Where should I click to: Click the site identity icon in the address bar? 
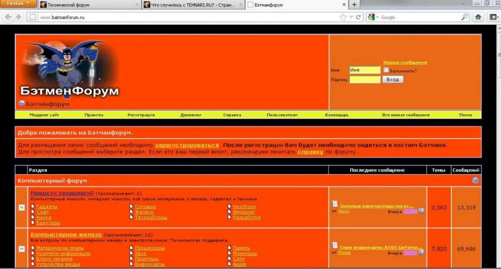coord(33,17)
